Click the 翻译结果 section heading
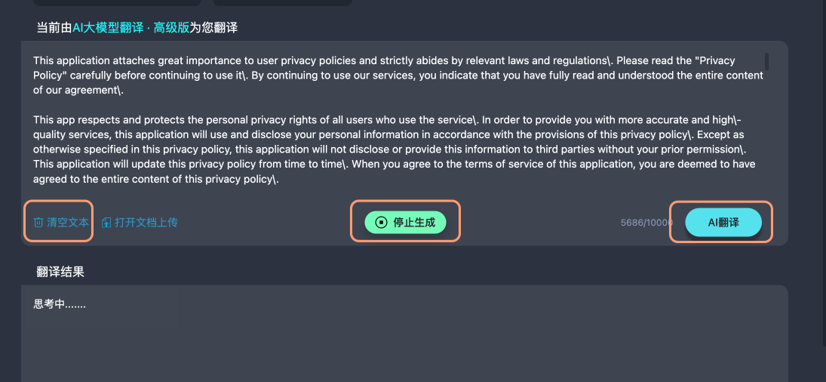 [x=60, y=272]
